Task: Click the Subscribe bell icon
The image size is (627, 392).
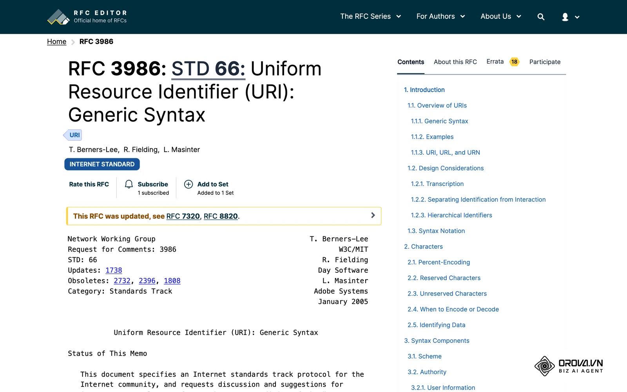Action: [x=129, y=184]
